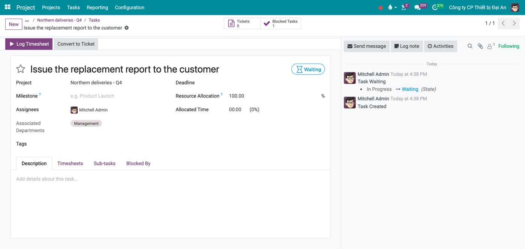Open the activities clock icon in navbar
525x249 pixels.
tap(435, 7)
